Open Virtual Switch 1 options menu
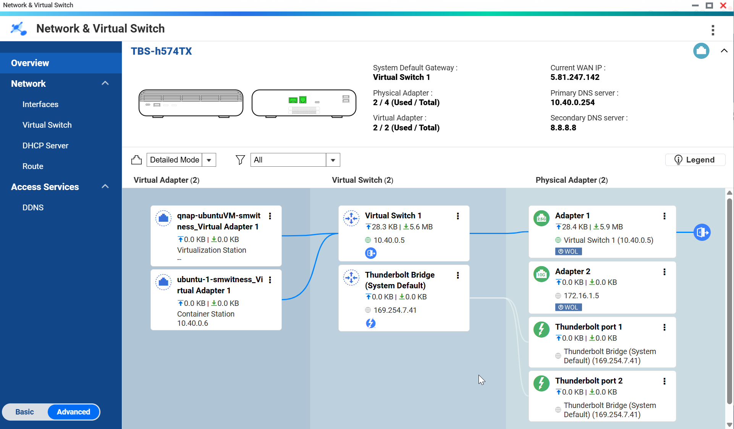Viewport: 734px width, 429px height. [458, 216]
